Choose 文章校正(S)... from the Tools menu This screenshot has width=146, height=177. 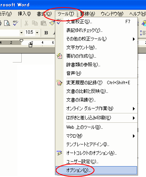96,22
